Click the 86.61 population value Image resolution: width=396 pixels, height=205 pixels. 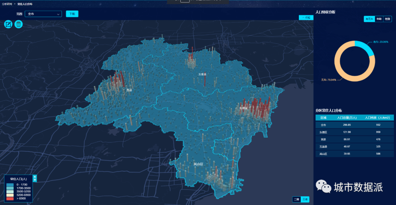(x=346, y=139)
